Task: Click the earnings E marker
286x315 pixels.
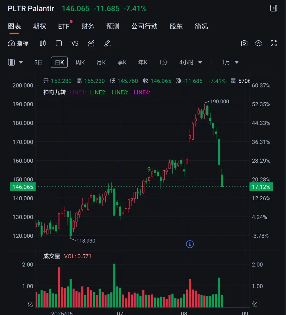Action: tap(190, 244)
